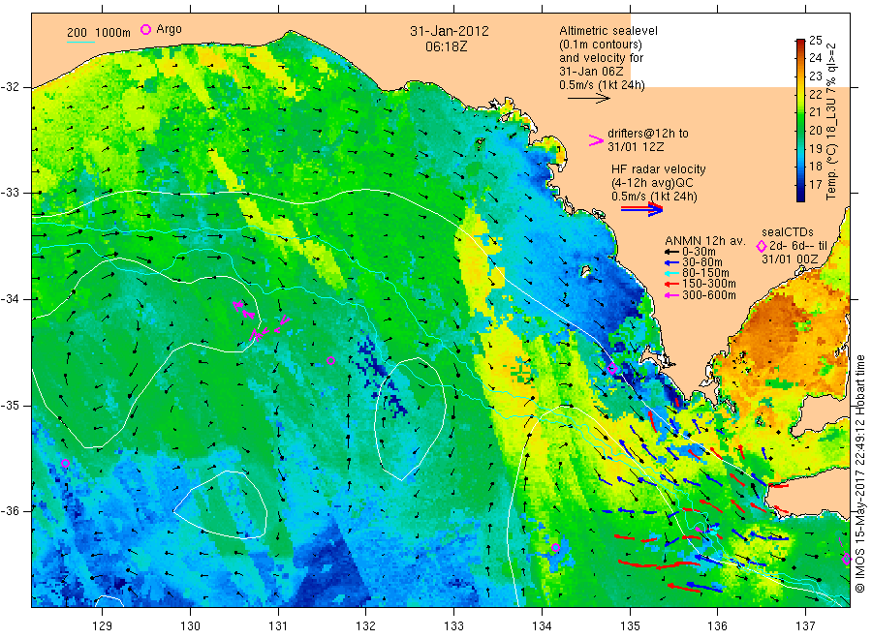Click the dark red top of the temperature colorbar
872x639 pixels.
coord(801,43)
